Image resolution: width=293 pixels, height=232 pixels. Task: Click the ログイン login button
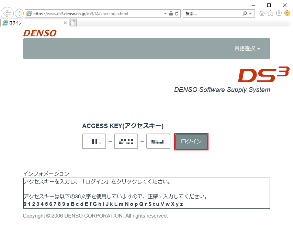(x=191, y=141)
